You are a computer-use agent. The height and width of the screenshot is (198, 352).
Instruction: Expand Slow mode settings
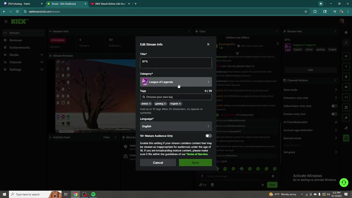click(x=310, y=90)
